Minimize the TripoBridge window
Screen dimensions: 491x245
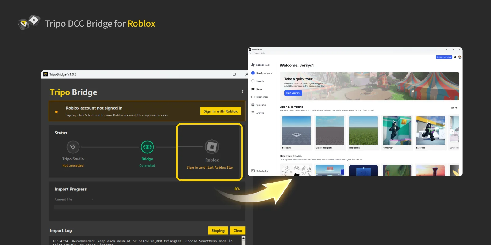[222, 74]
